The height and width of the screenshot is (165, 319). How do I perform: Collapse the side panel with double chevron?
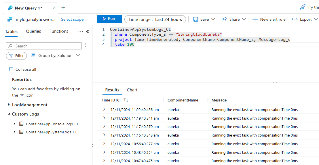88,32
